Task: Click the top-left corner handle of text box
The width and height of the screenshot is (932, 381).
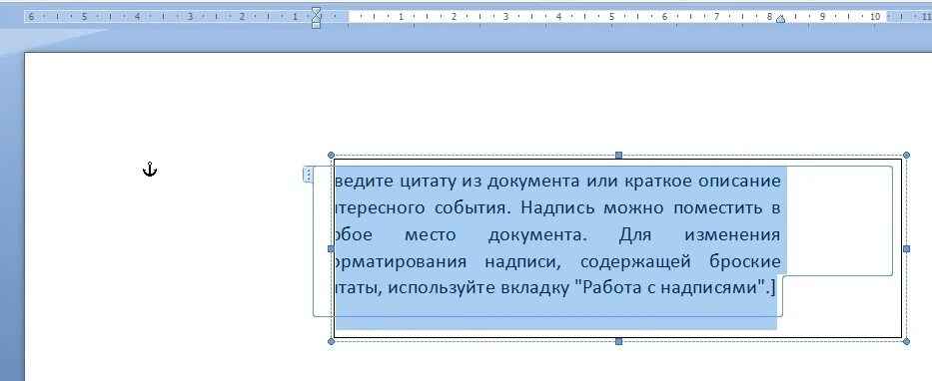Action: tap(331, 155)
